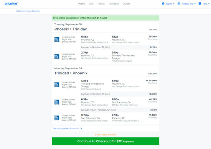
Task: Click the 9:10p arrival time
Action: 115,52
